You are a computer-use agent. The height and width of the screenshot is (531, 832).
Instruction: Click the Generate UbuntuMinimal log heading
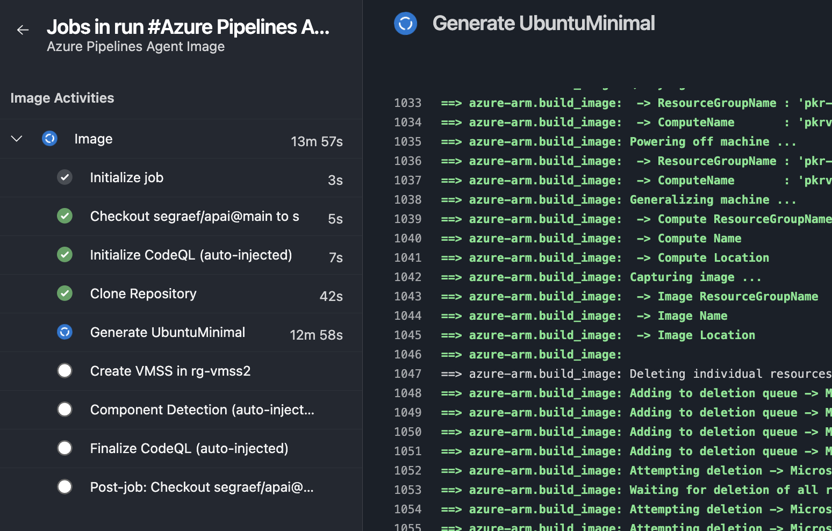coord(543,24)
